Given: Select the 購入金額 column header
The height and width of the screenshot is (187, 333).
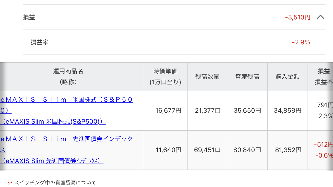Looking at the screenshot, I should tap(288, 77).
